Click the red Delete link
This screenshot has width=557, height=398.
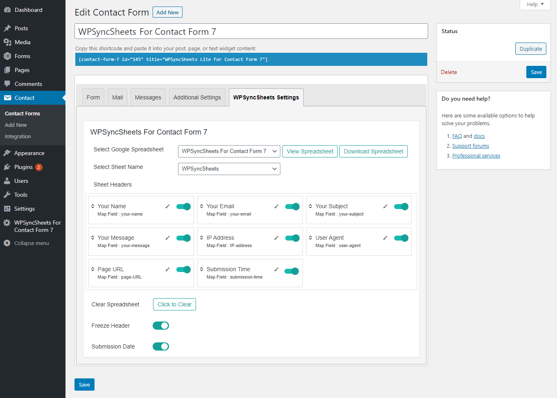pos(449,72)
